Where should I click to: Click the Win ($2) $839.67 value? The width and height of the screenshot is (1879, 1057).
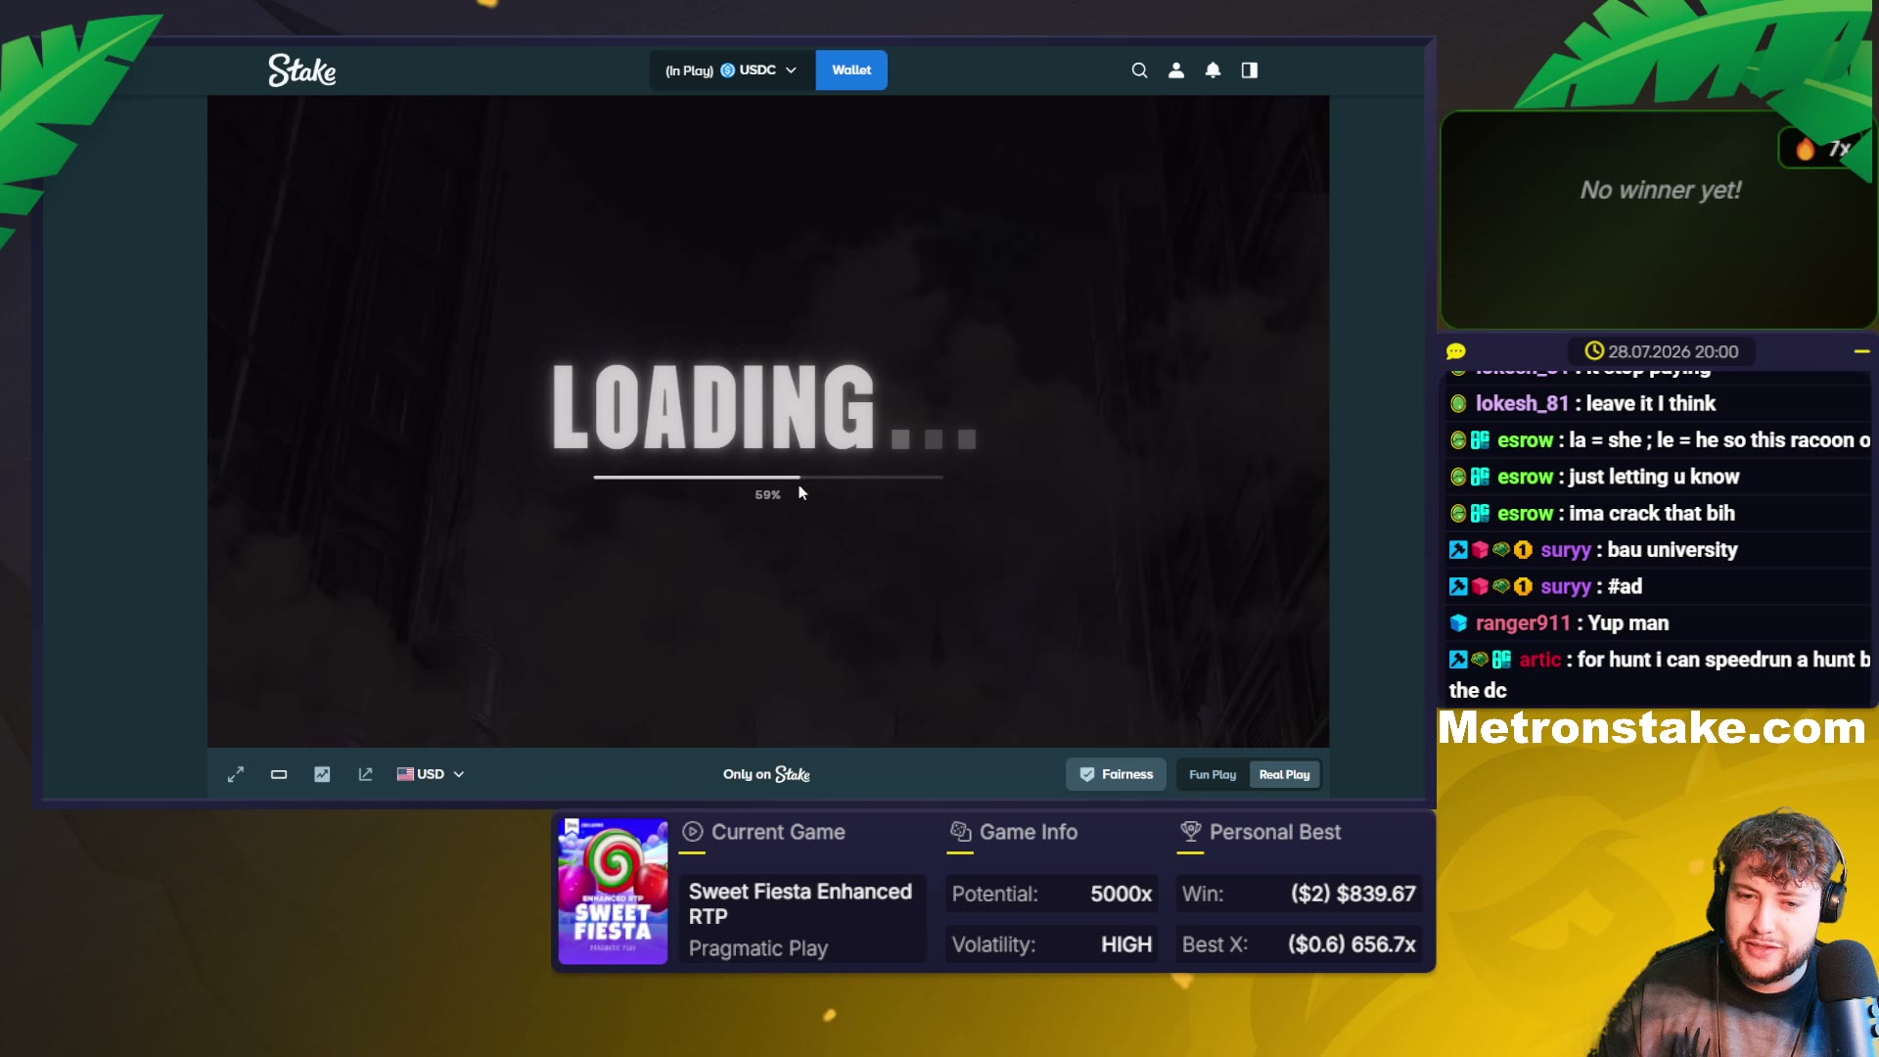tap(1353, 894)
